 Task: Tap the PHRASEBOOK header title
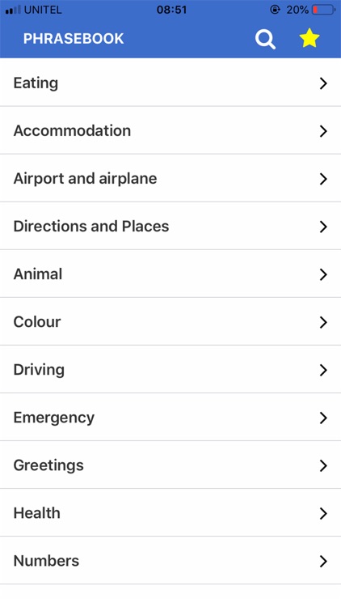point(74,39)
